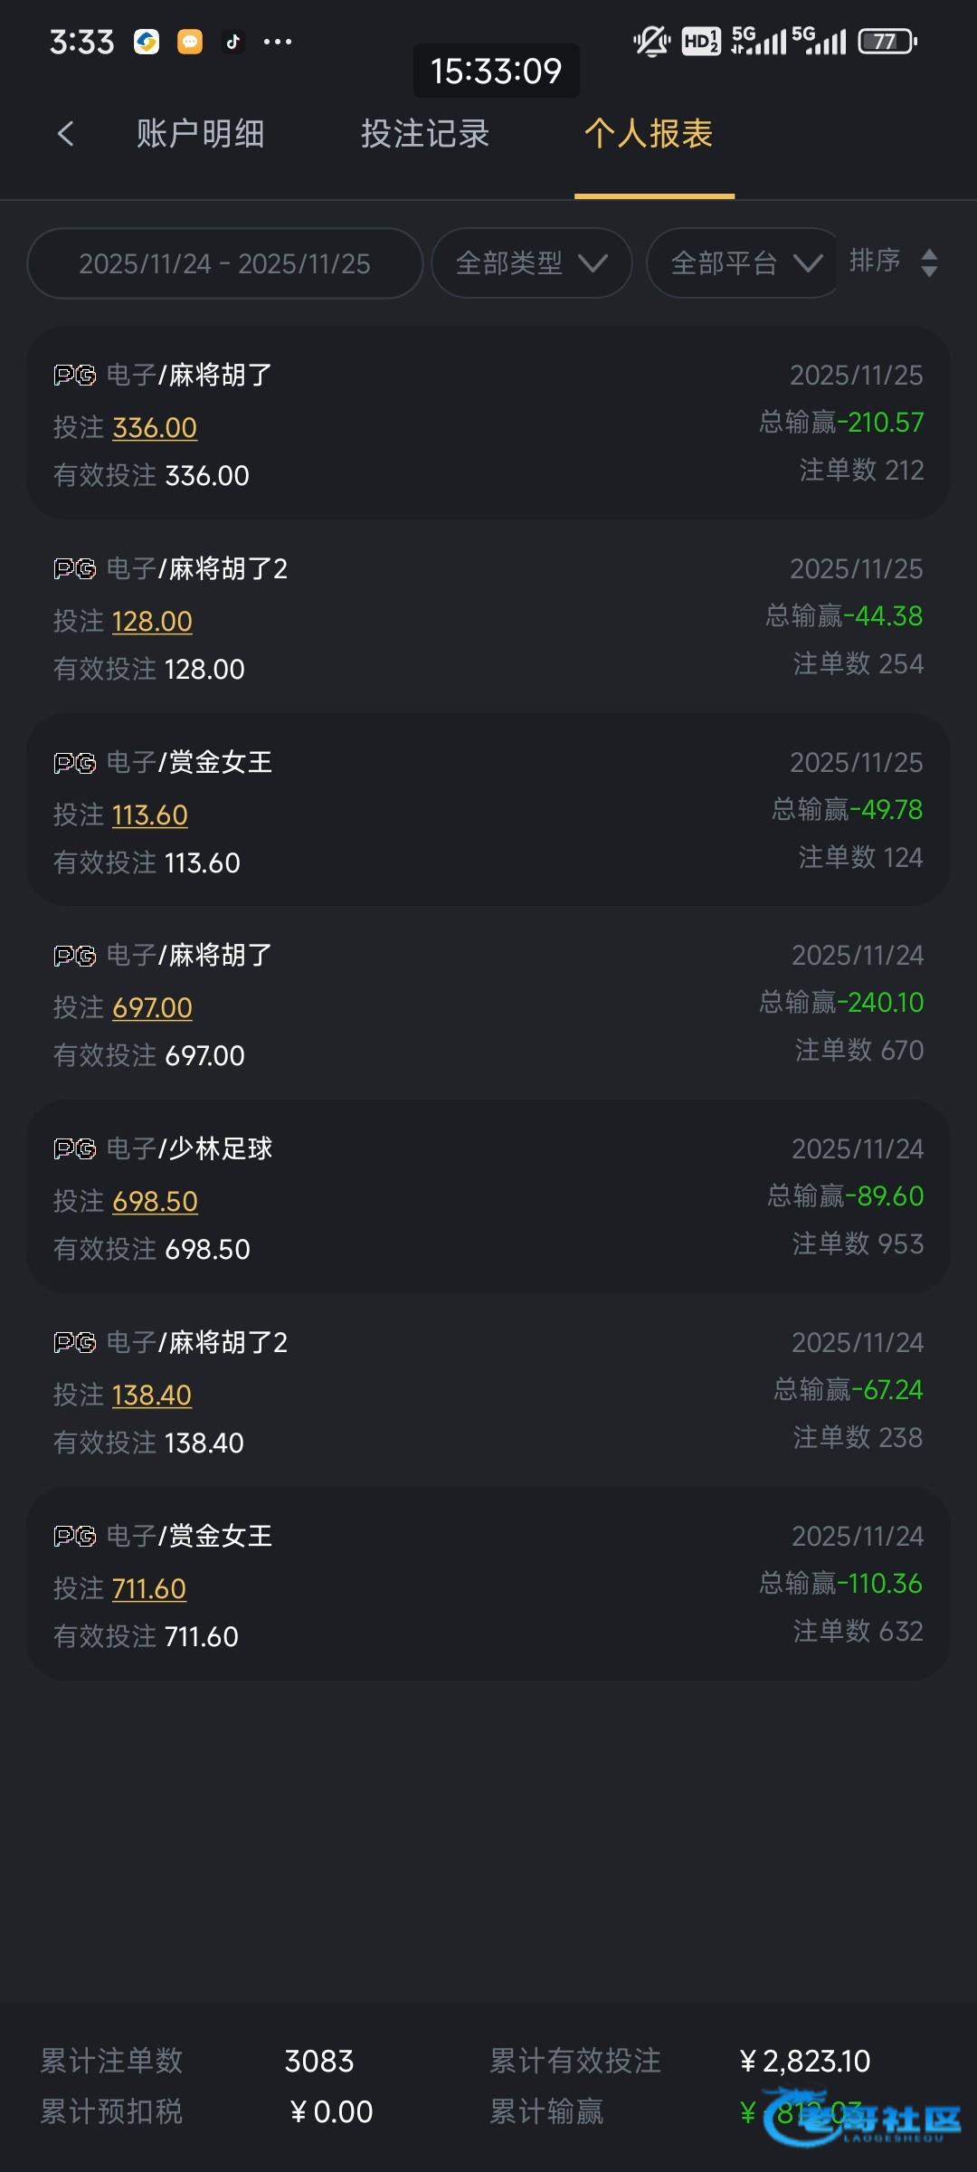The image size is (977, 2172).
Task: Tap the back arrow icon
Action: coord(65,134)
